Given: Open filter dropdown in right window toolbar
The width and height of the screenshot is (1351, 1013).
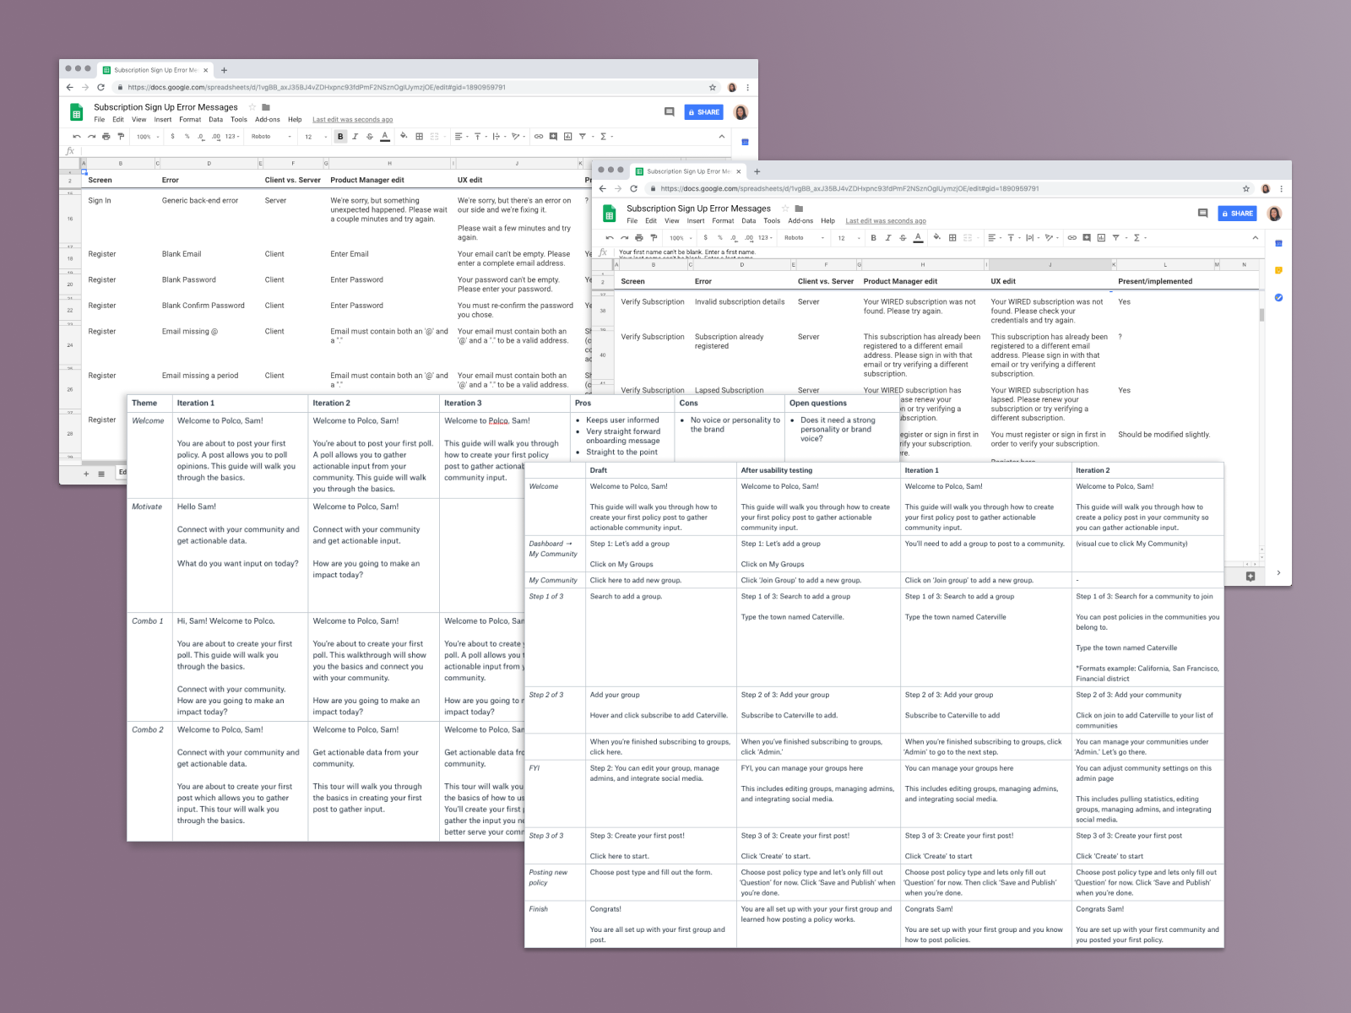Looking at the screenshot, I should coord(1118,237).
